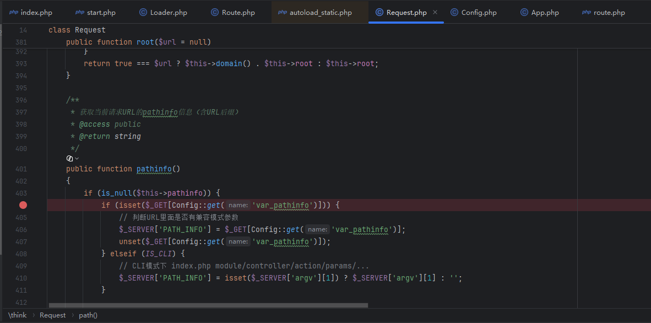The image size is (651, 323).
Task: Open the App.php tab
Action: point(540,13)
